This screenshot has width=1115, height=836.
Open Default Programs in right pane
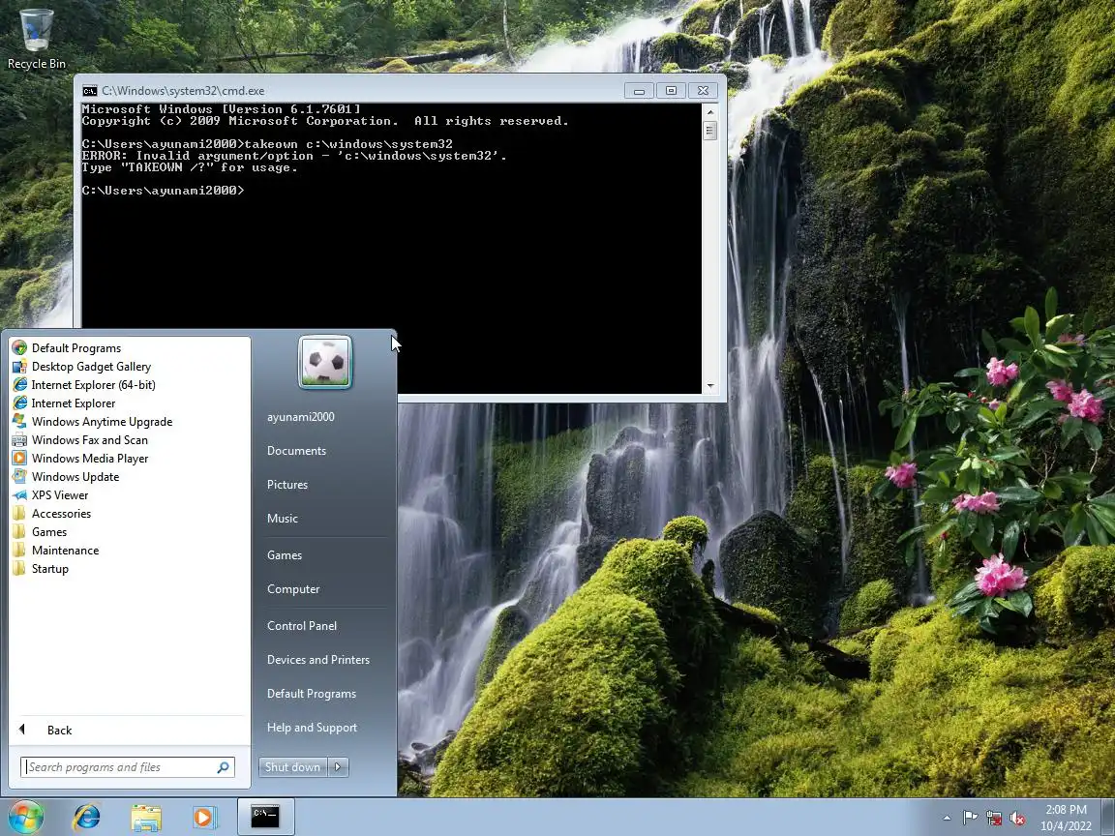point(312,694)
